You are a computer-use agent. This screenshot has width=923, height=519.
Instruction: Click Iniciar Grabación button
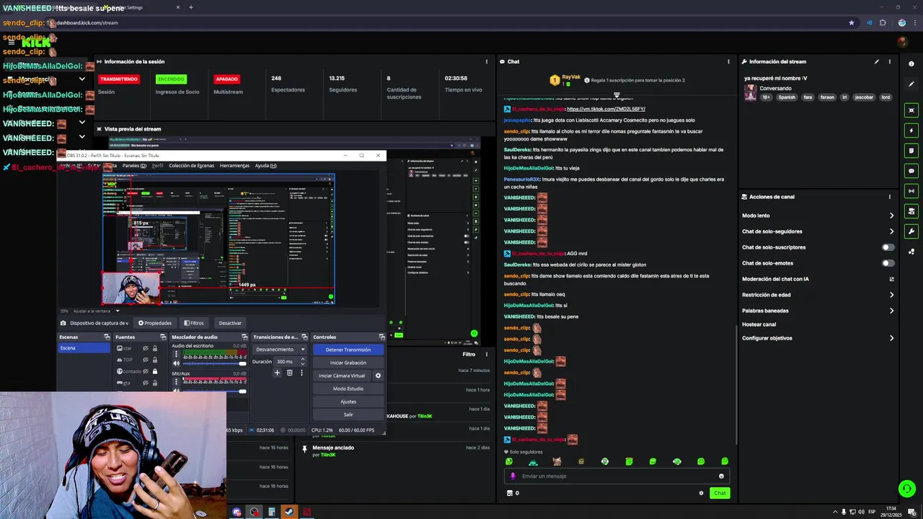(x=348, y=363)
